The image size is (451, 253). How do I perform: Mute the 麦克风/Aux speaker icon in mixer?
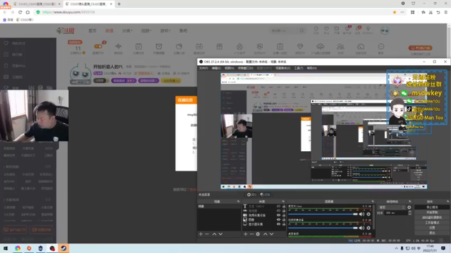tap(361, 214)
